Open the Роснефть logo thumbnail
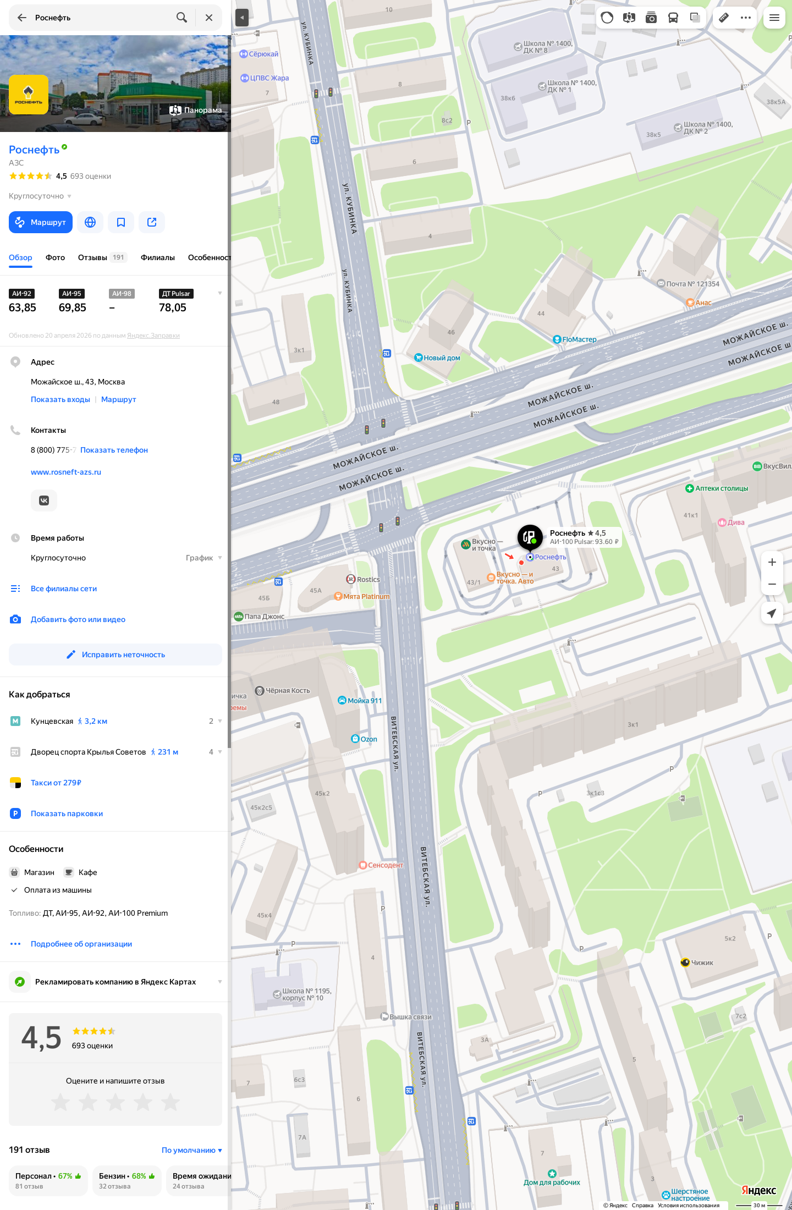The image size is (792, 1210). coord(29,95)
